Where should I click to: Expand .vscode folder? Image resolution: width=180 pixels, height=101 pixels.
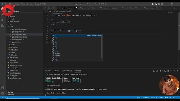(12, 19)
